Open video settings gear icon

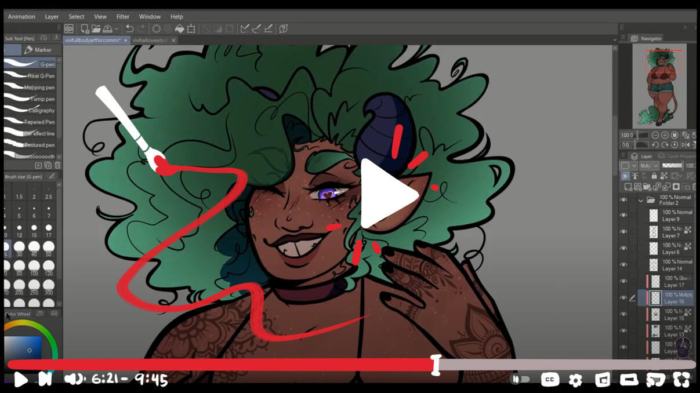point(575,380)
